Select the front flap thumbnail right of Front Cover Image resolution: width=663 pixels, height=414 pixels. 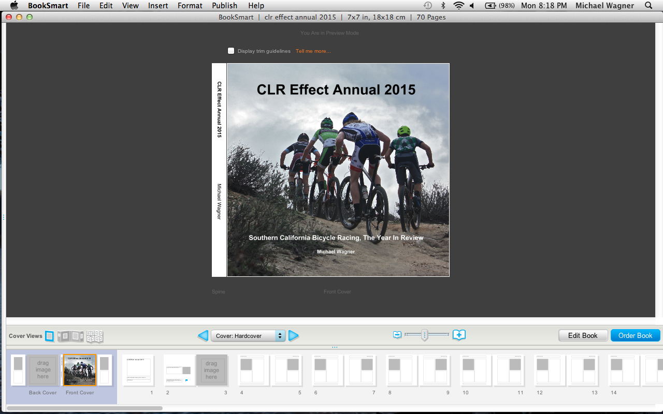[x=105, y=370]
